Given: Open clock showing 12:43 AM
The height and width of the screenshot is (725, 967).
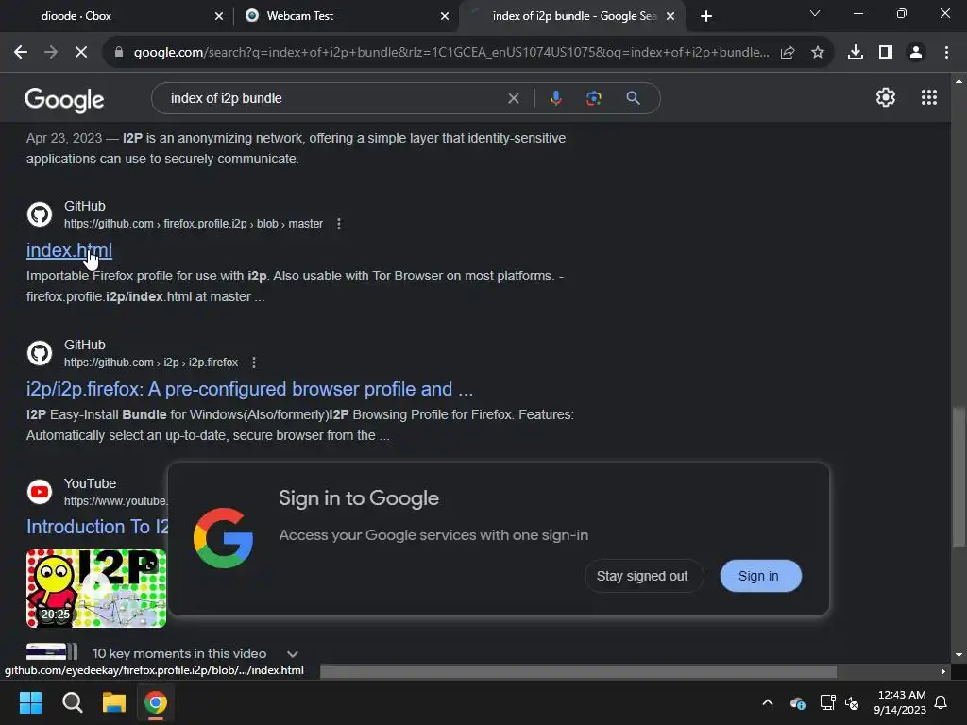Looking at the screenshot, I should [900, 702].
